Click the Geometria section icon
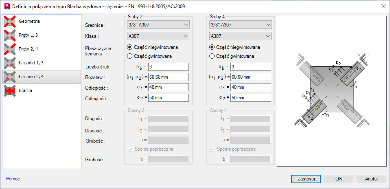390x189 pixels. point(10,22)
